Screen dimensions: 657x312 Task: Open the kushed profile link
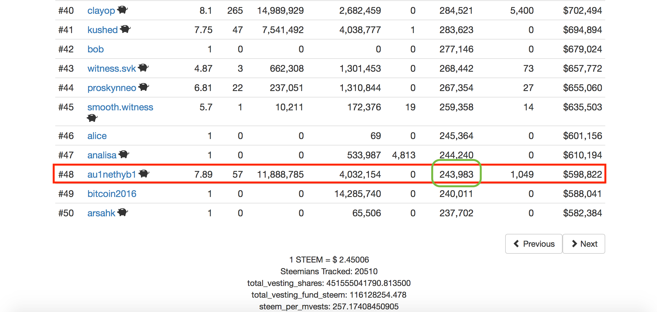pyautogui.click(x=102, y=30)
